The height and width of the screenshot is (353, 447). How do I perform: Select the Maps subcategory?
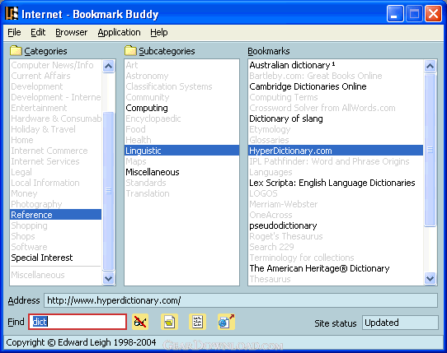tap(181, 161)
